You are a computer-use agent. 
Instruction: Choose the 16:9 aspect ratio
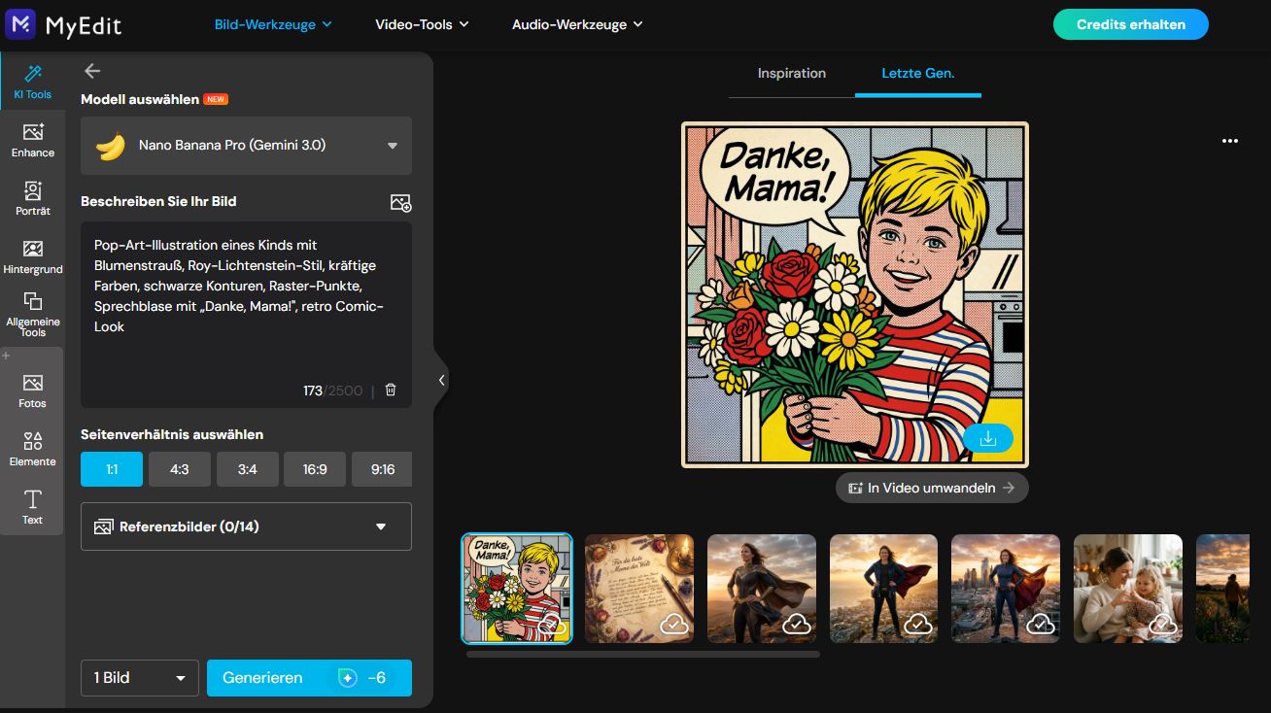click(x=315, y=469)
